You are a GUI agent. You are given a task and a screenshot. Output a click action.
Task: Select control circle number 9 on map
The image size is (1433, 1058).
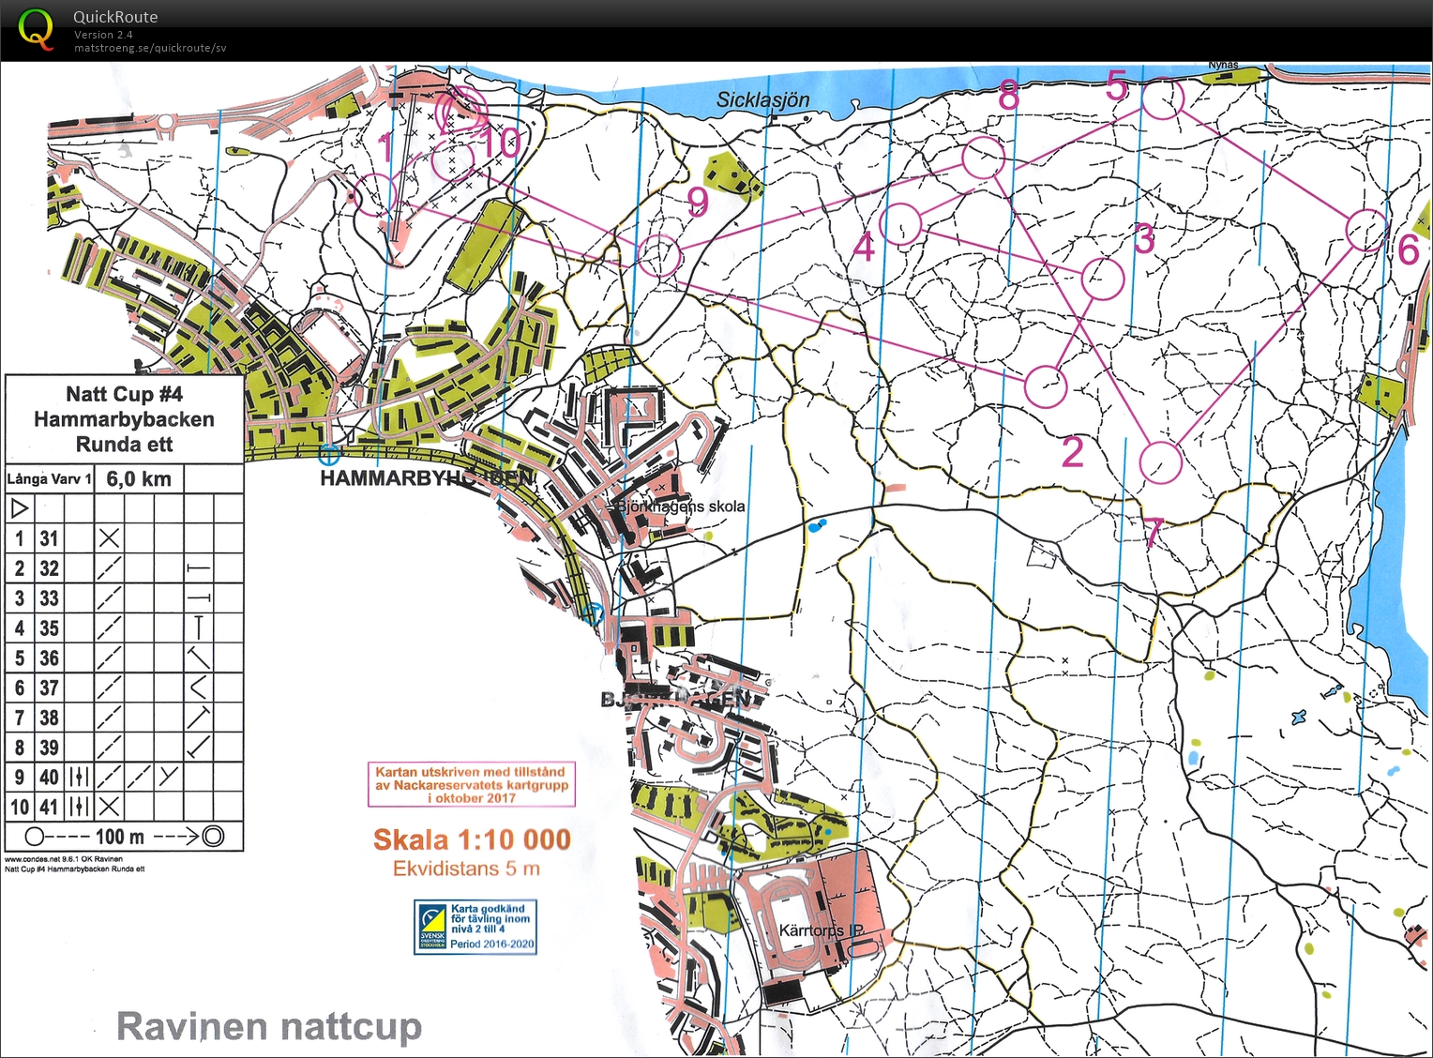tap(658, 253)
